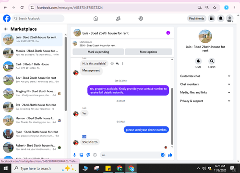This screenshot has height=173, width=240.
Task: Open Monica 2bed 2bath house conversation
Action: (32, 53)
